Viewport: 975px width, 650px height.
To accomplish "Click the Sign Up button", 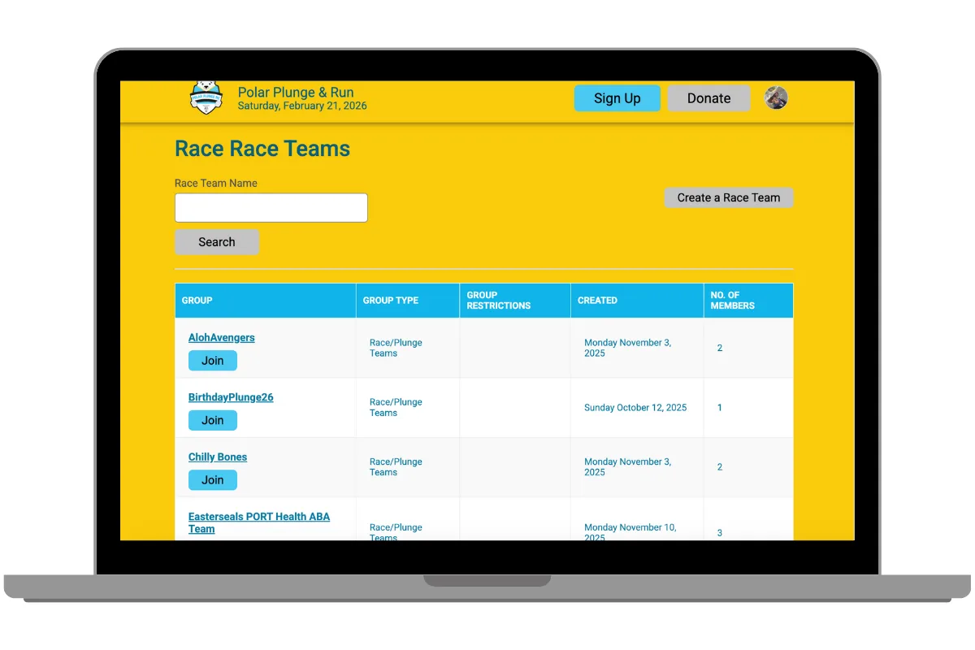I will (x=617, y=98).
